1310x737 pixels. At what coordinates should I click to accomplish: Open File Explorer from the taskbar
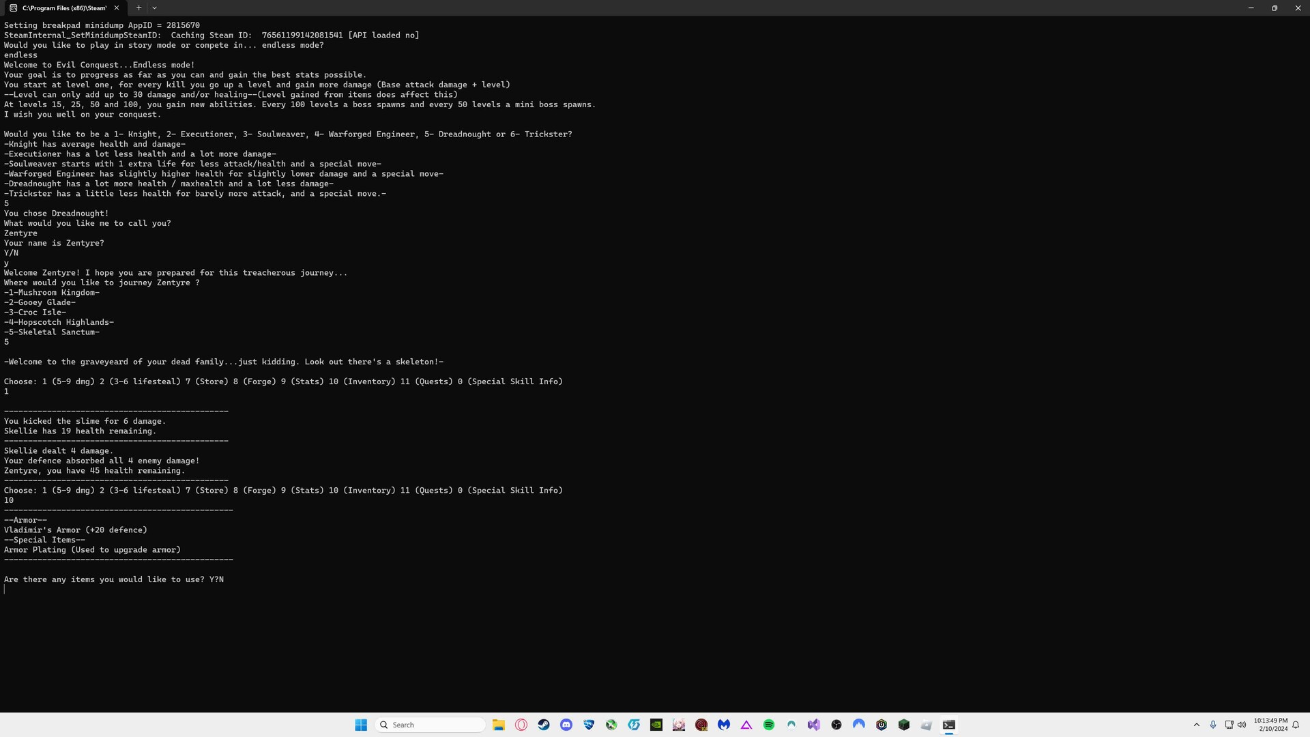499,725
